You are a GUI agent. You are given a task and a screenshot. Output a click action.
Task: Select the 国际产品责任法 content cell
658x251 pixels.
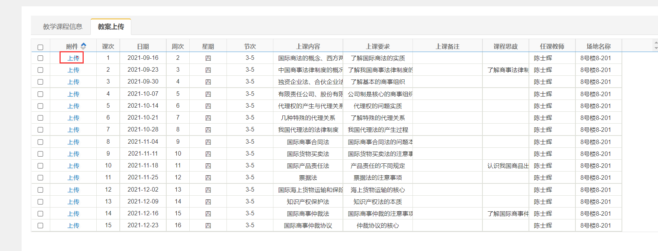(308, 166)
